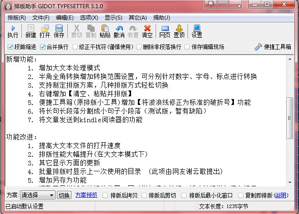This screenshot has width=299, height=214.
Task: Click the vertical scrollbar down arrow
Action: 289,181
